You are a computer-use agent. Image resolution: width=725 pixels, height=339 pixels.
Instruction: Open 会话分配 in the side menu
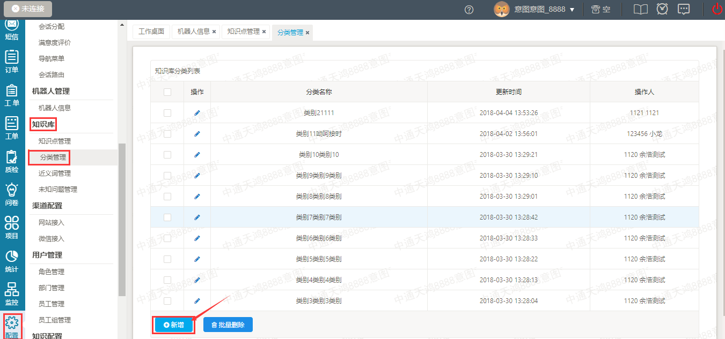point(52,27)
